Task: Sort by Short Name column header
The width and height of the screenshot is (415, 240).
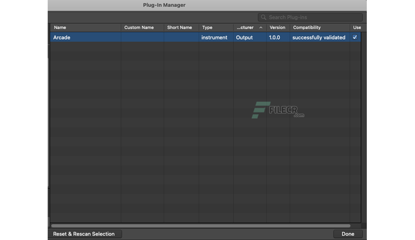Action: pos(181,27)
